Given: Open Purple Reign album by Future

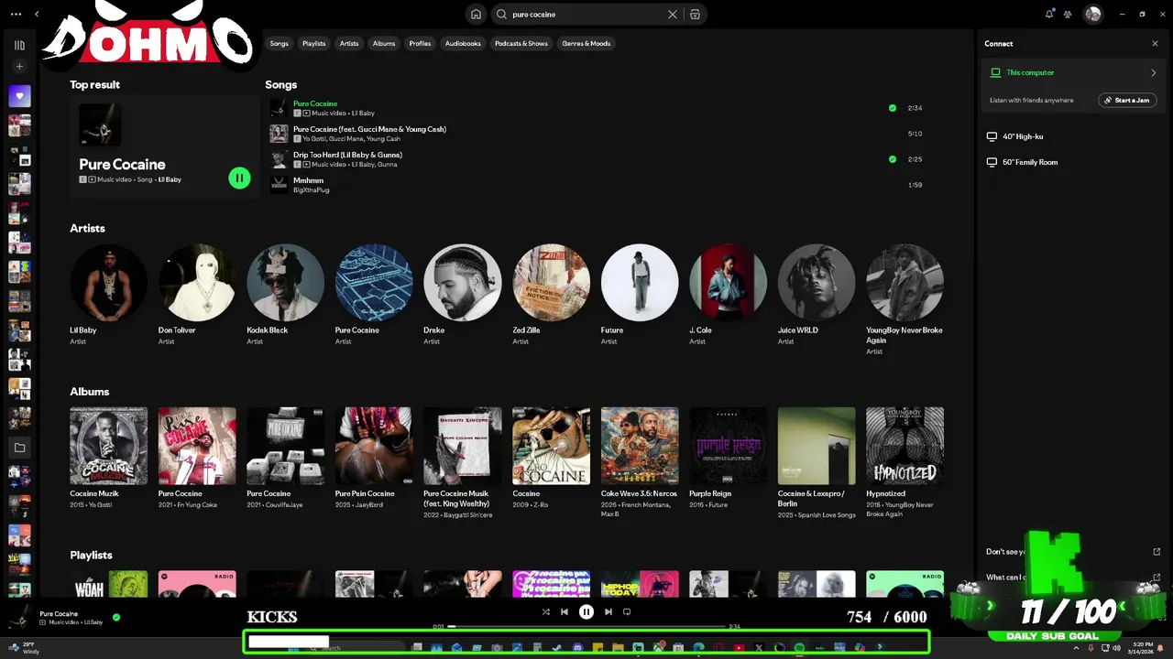Looking at the screenshot, I should tap(728, 458).
